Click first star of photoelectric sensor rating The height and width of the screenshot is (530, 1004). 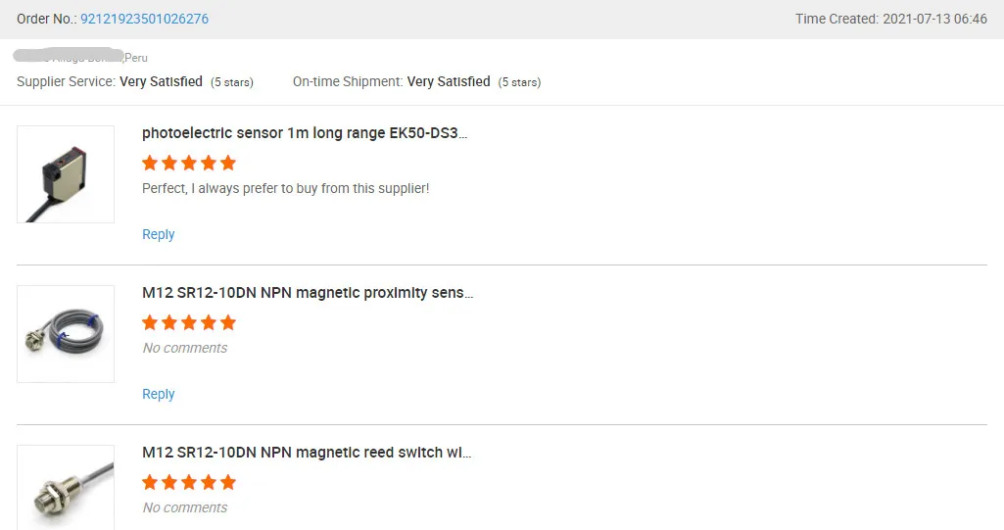(150, 163)
